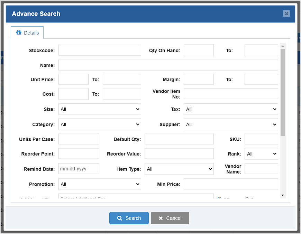Screen dimensions: 301x234
Task: Open the Rank dropdown
Action: [261, 153]
